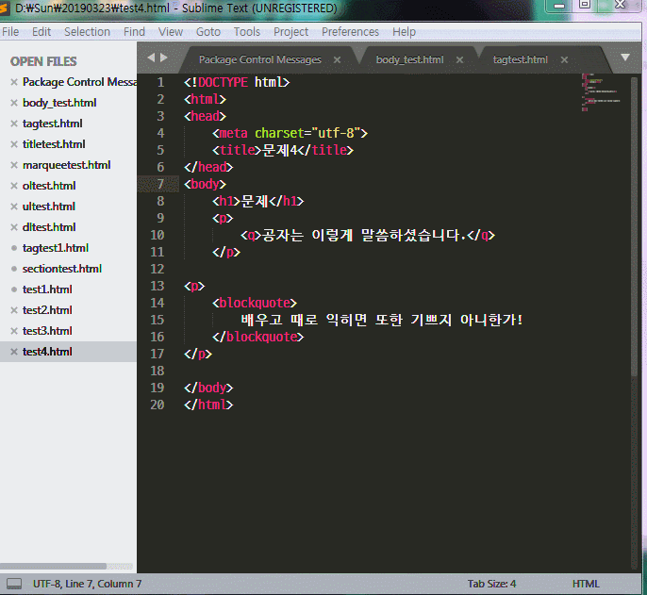The height and width of the screenshot is (595, 647).
Task: Close the tagtest.html tab
Action: pos(564,59)
